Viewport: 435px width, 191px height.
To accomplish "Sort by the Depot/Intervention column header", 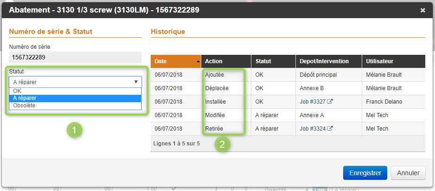I will coord(329,61).
